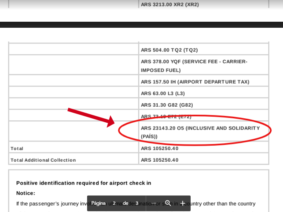Click the Positive identification required heading
This screenshot has height=212, width=283.
(83, 183)
